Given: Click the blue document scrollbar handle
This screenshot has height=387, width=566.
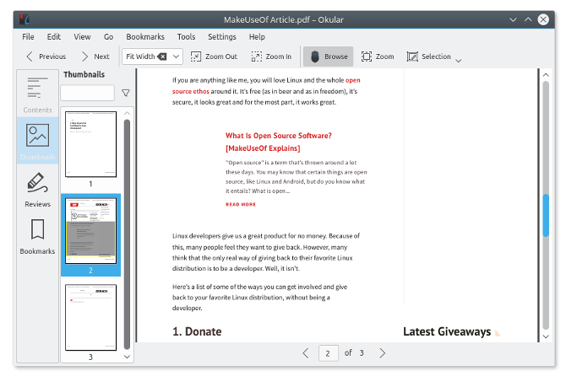Looking at the screenshot, I should click(x=546, y=216).
